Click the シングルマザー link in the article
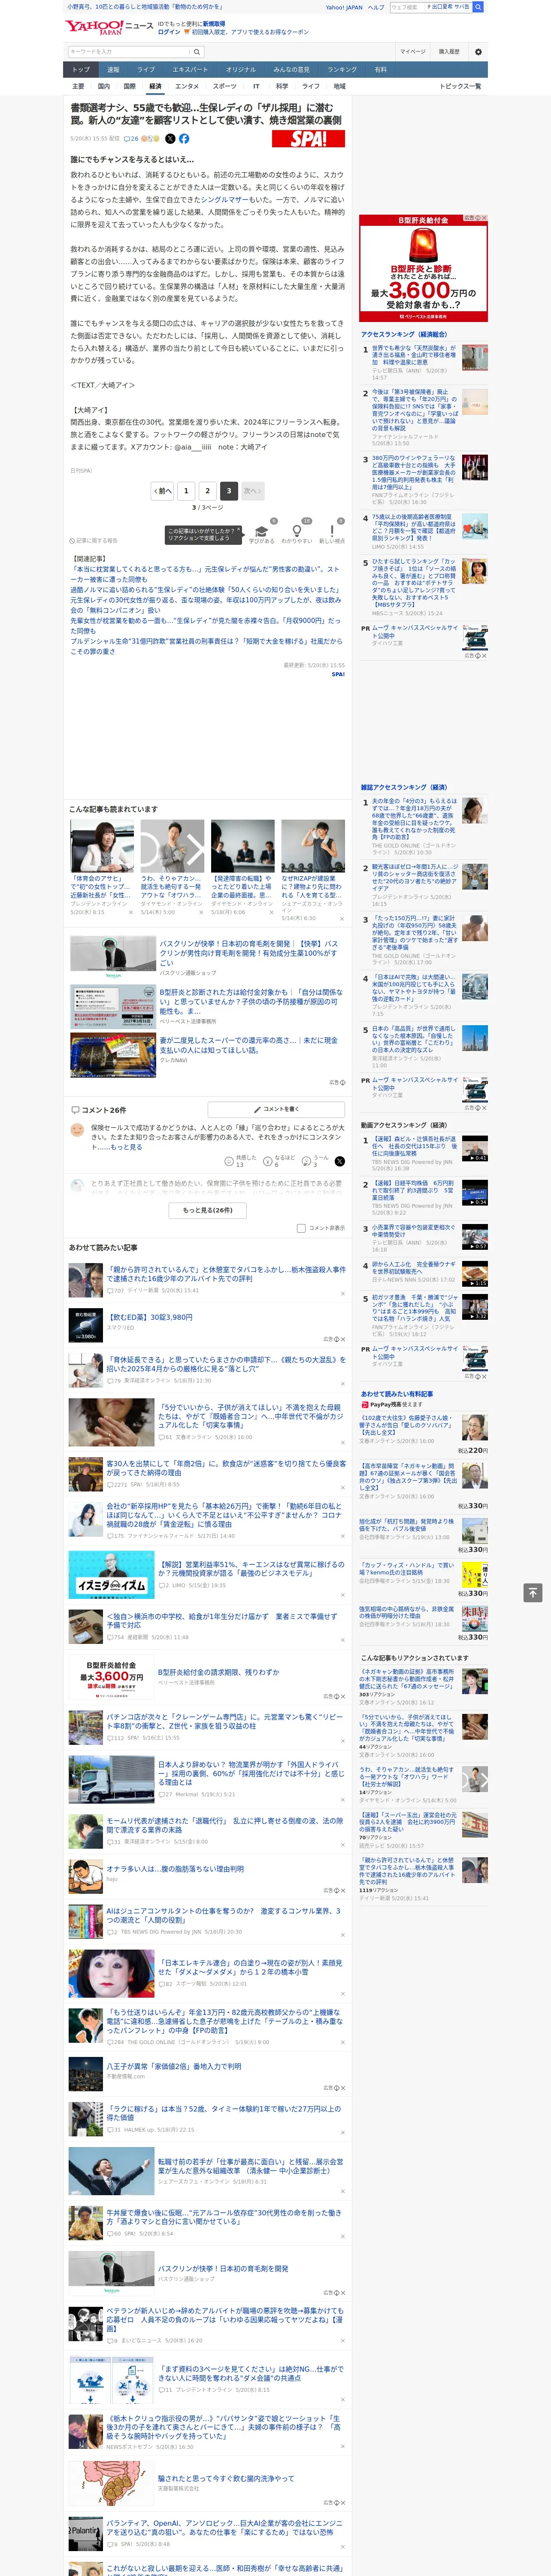 [x=225, y=200]
